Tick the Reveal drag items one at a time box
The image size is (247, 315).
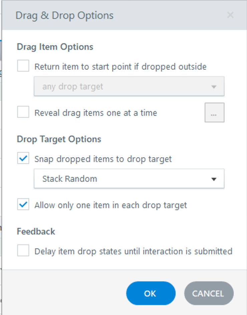click(x=23, y=112)
